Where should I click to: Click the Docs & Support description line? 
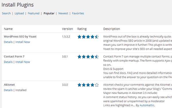pos(113,69)
